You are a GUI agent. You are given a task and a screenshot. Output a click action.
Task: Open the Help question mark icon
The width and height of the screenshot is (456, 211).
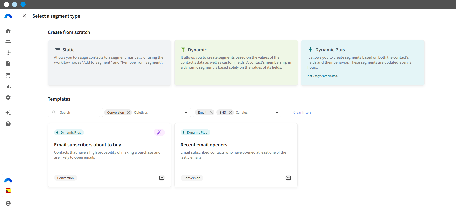pyautogui.click(x=8, y=124)
